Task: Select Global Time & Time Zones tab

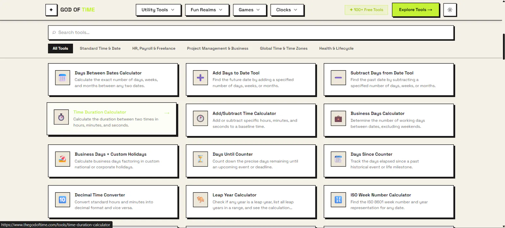Action: (x=284, y=48)
